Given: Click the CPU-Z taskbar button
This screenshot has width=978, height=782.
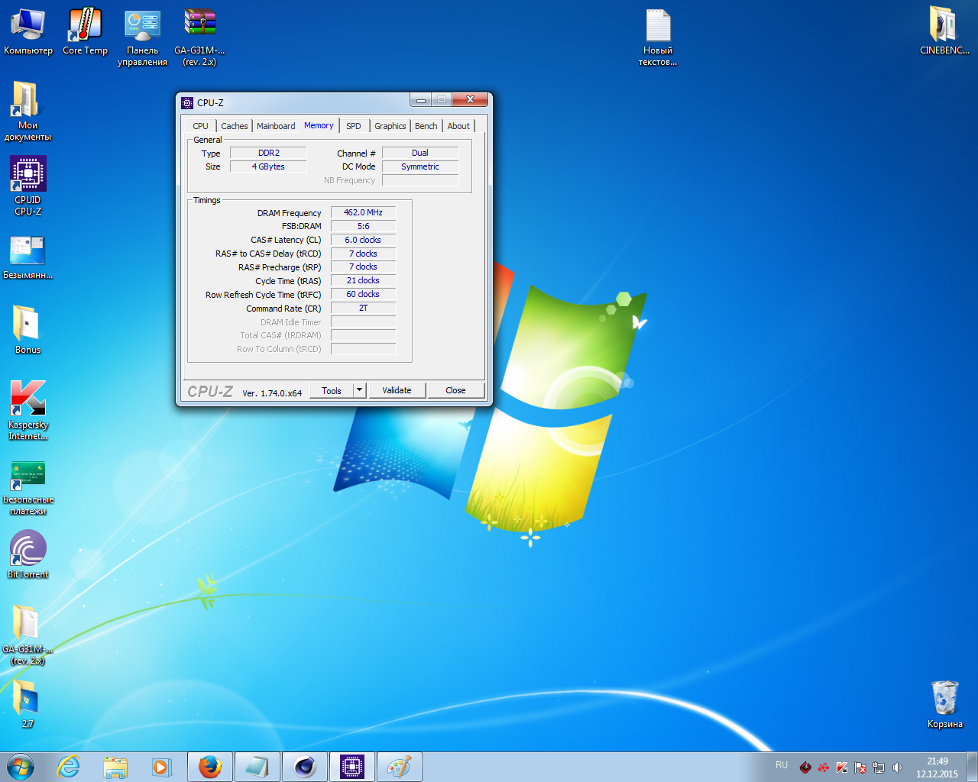Looking at the screenshot, I should (352, 767).
